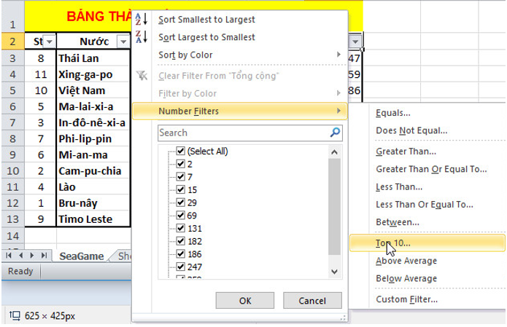Click the value list scroll down arrow
Image resolution: width=507 pixels, height=327 pixels.
(x=334, y=272)
